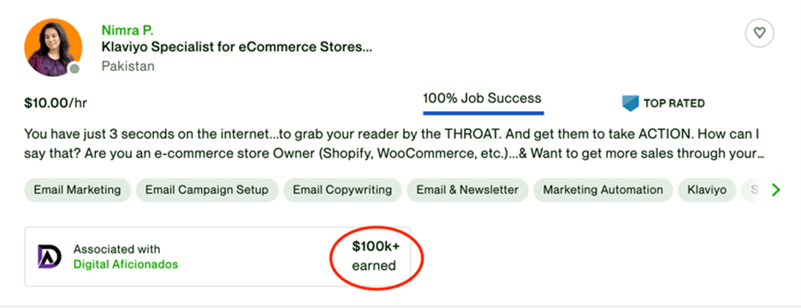Select the Email Campaign Setup skill tag
The width and height of the screenshot is (801, 308).
tap(207, 190)
